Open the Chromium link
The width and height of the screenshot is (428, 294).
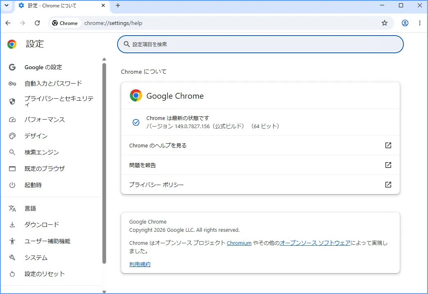(x=239, y=243)
